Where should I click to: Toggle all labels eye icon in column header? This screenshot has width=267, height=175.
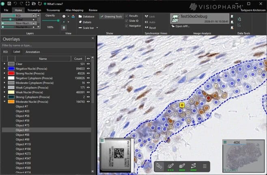[88, 59]
